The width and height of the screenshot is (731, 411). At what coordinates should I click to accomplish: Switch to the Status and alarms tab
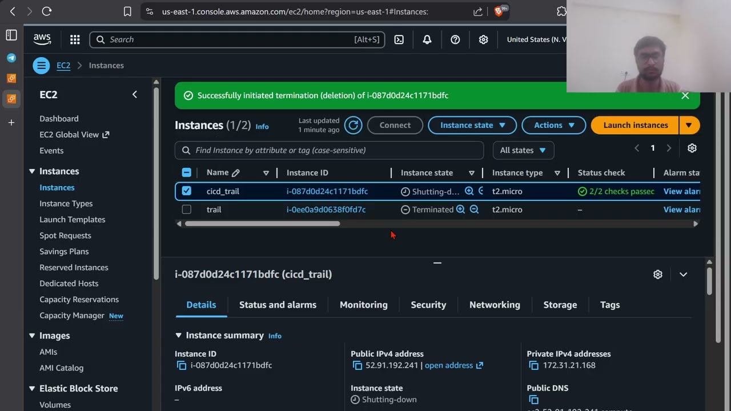pyautogui.click(x=278, y=305)
